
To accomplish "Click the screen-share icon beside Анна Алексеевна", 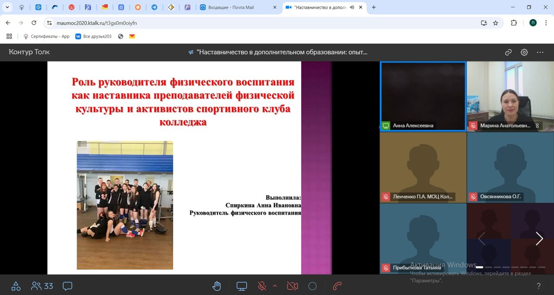I will tap(386, 126).
